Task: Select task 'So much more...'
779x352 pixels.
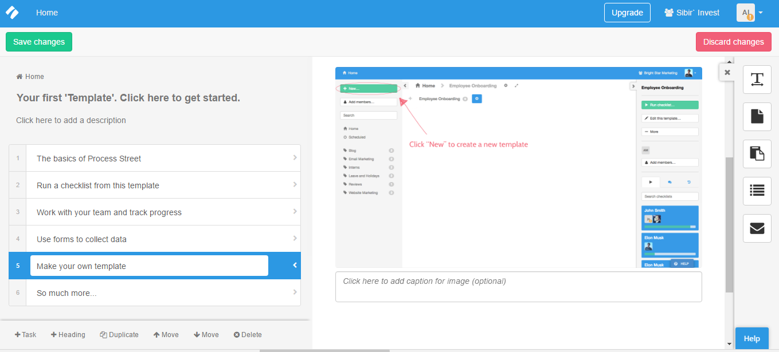Action: (155, 292)
